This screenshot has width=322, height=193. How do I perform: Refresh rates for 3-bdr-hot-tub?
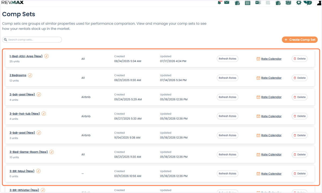click(228, 116)
